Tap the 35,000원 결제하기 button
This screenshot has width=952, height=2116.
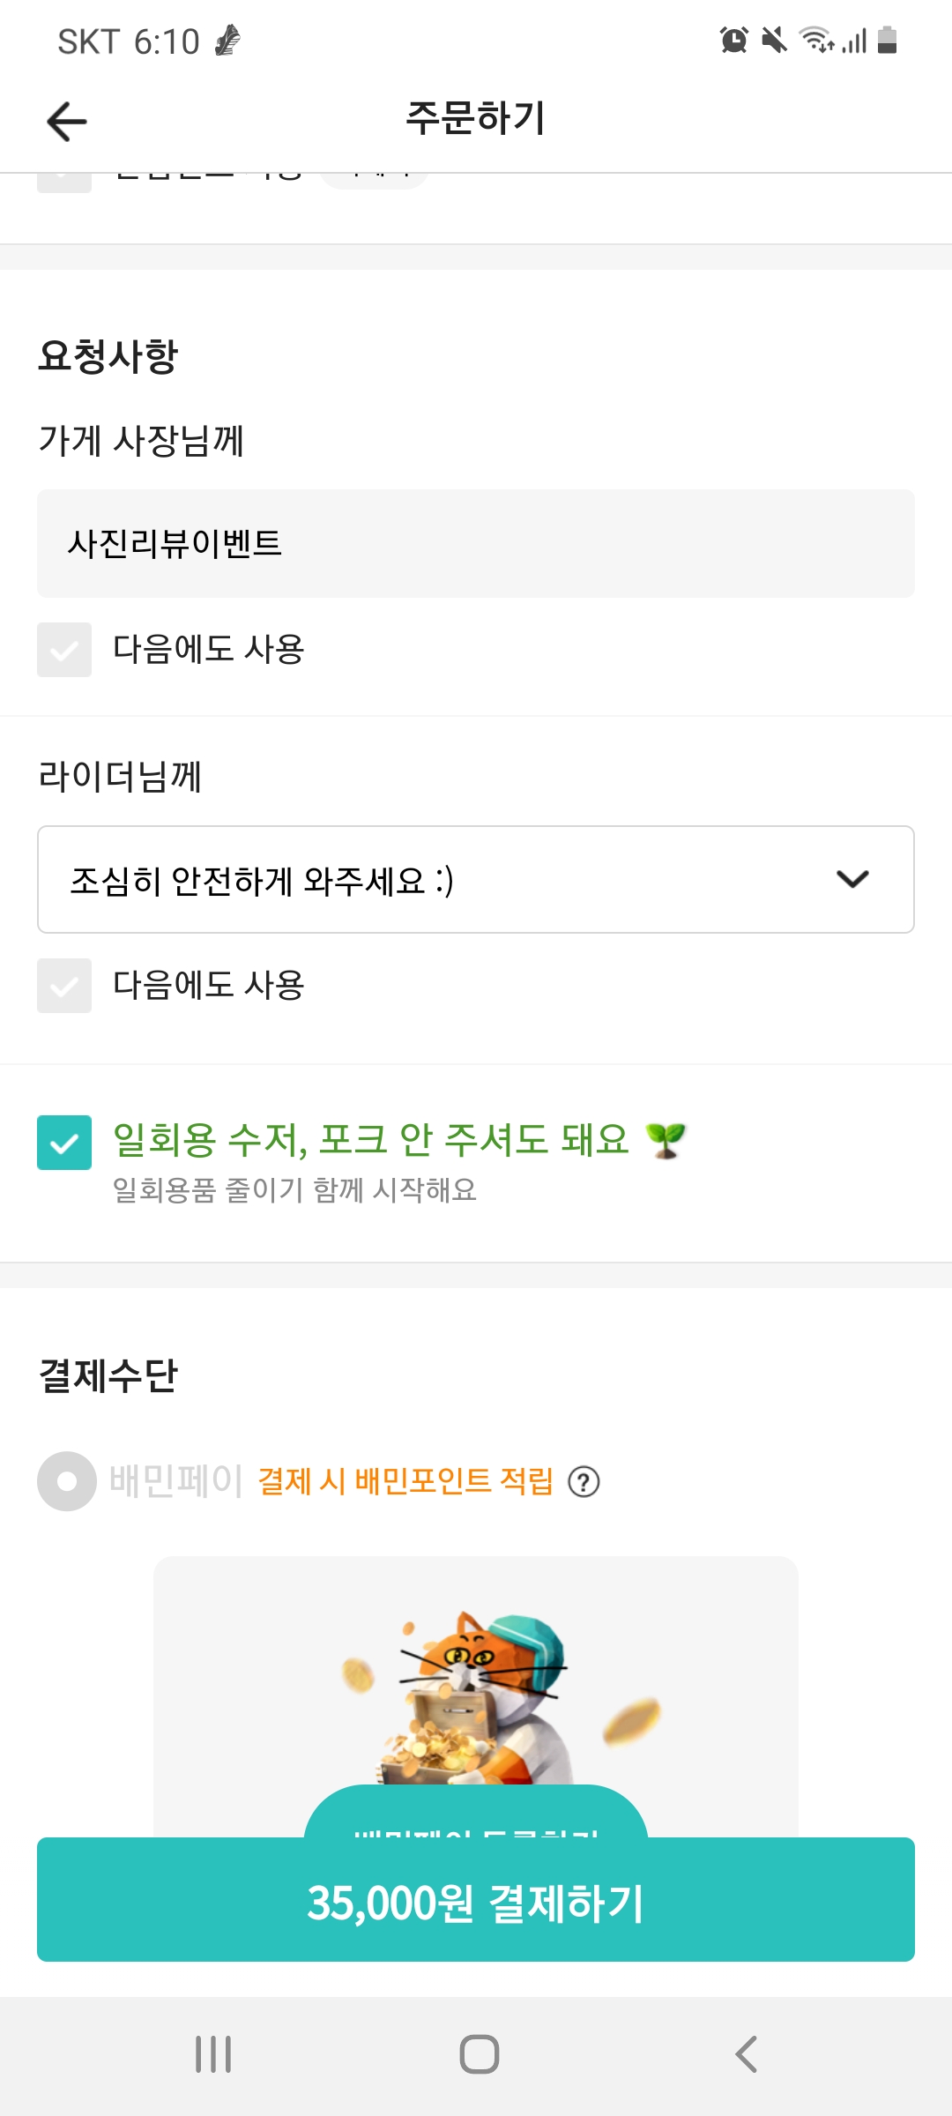coord(476,1899)
